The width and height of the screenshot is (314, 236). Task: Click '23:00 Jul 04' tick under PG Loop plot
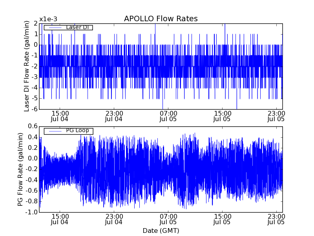click(x=114, y=219)
